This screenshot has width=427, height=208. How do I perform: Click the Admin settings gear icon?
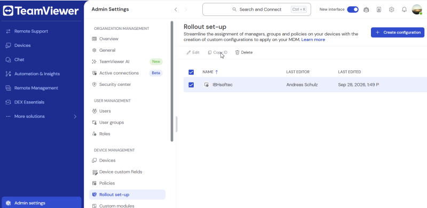pos(8,203)
